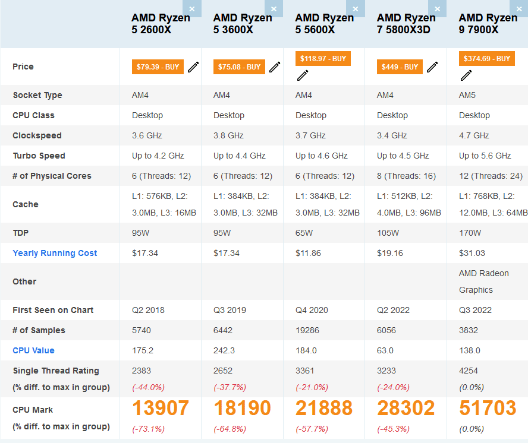528x443 pixels.
Task: Edit price pencil for Ryzen 5 2600X
Action: [193, 67]
